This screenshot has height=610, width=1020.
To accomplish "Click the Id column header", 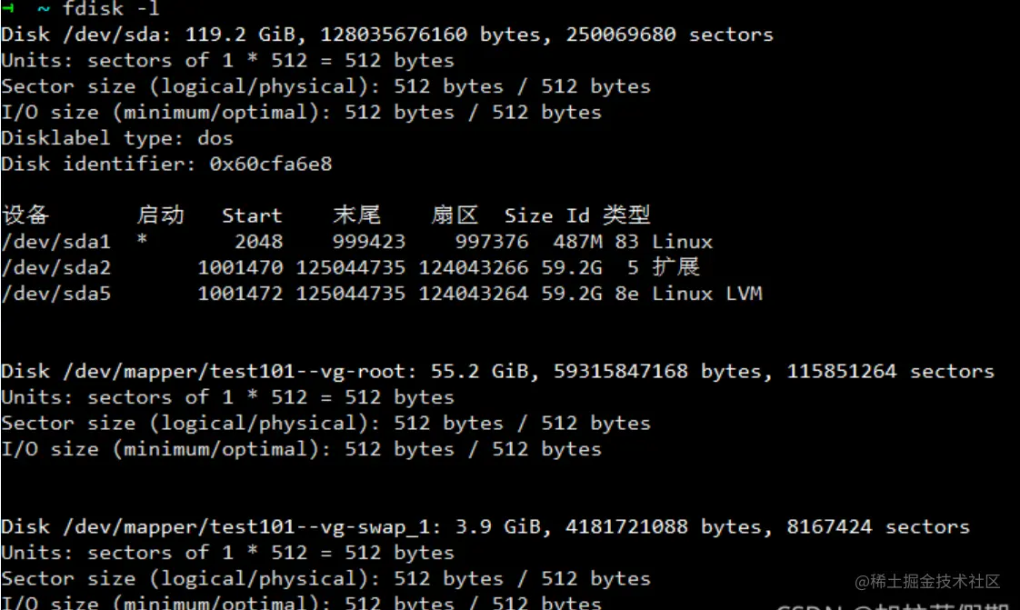I will 578,216.
